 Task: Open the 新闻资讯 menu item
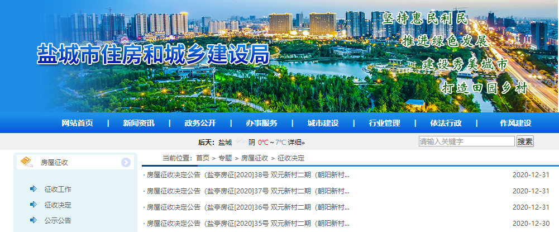[x=138, y=123]
